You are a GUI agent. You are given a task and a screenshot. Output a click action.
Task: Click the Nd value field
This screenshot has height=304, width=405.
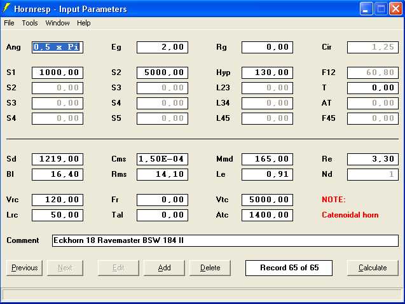pyautogui.click(x=373, y=174)
